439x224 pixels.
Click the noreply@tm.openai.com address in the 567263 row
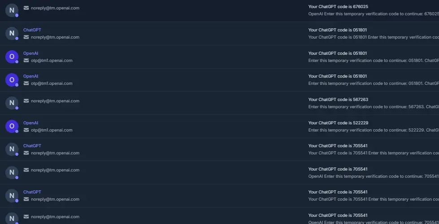[55, 101]
